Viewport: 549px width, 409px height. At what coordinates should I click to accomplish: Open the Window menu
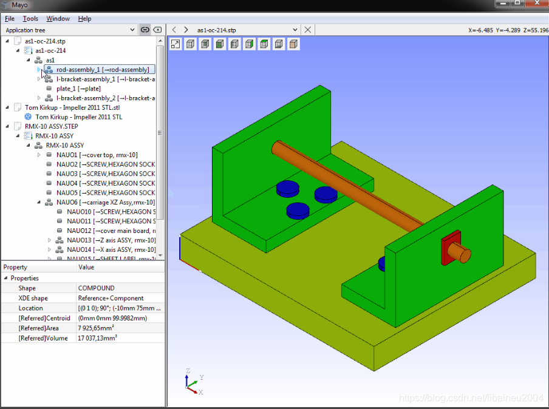[58, 18]
